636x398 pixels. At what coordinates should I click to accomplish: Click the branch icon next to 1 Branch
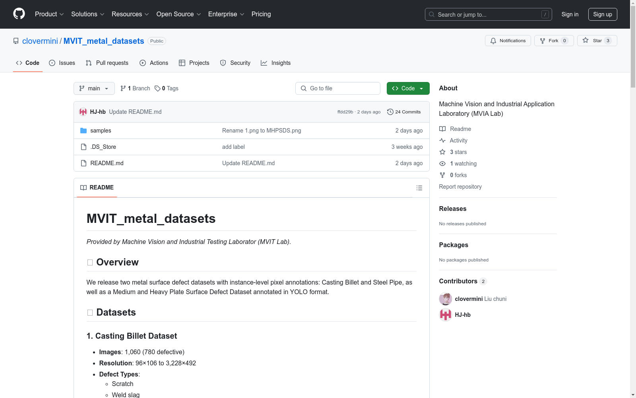[x=123, y=88]
